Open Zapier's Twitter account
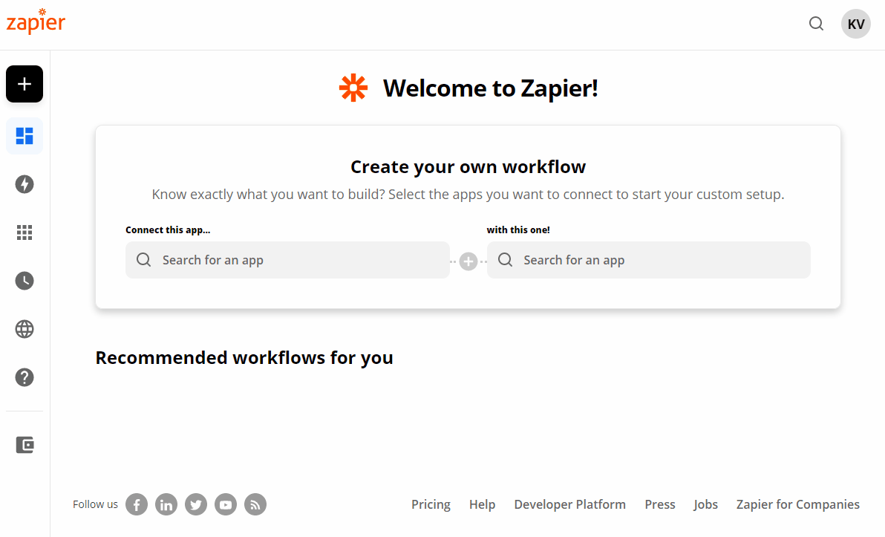885x537 pixels. pyautogui.click(x=195, y=504)
